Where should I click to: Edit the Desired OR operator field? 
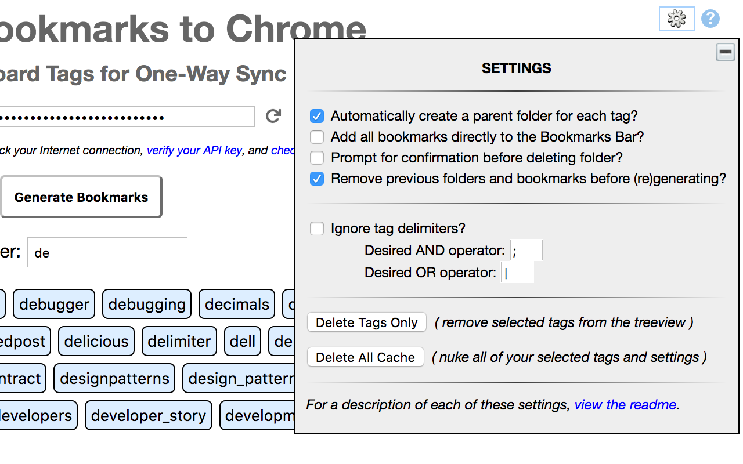pyautogui.click(x=517, y=273)
